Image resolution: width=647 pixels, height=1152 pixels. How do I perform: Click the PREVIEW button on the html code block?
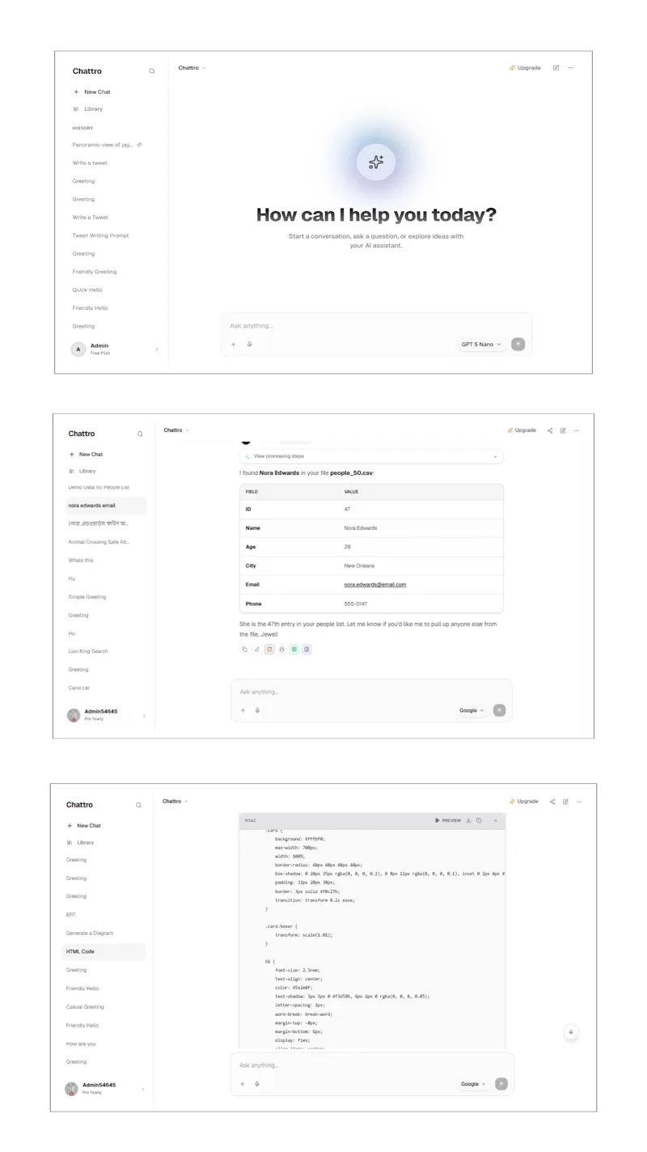pos(448,820)
